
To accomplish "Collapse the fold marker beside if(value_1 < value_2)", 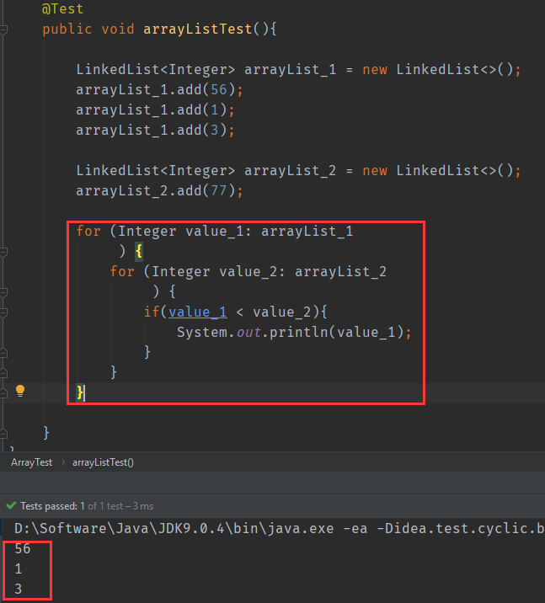I will pos(3,312).
